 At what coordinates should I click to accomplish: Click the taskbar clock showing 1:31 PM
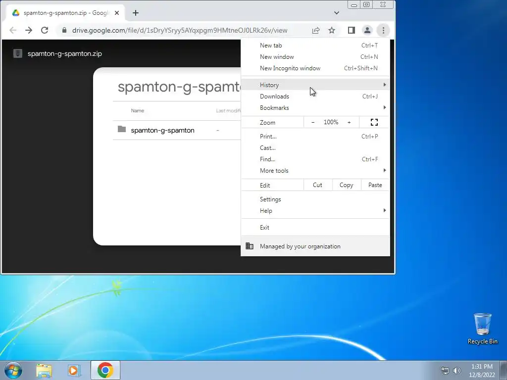coord(482,371)
